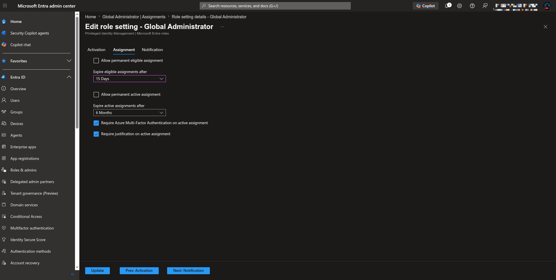Open the account avatar menu
Screen dimensions: 556x280
[547, 6]
